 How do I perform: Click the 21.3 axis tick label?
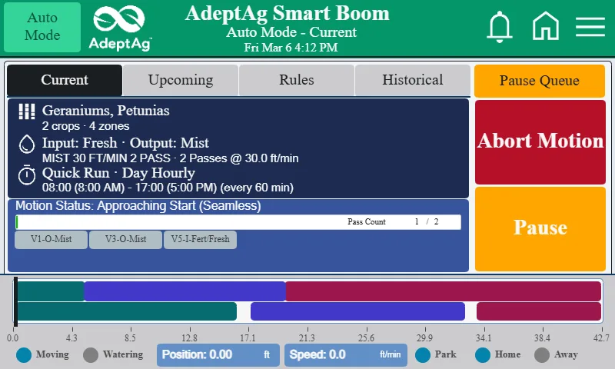307,338
